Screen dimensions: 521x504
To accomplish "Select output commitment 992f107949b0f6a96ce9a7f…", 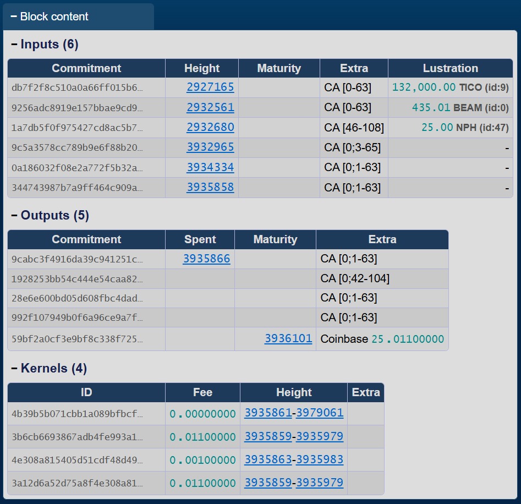I will coord(77,317).
